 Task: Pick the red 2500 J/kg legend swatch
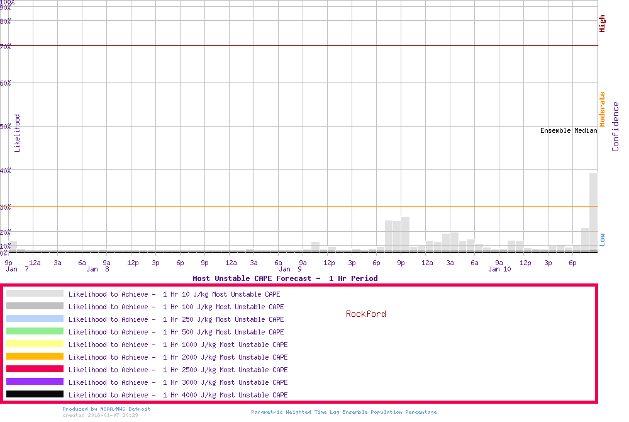pos(35,369)
